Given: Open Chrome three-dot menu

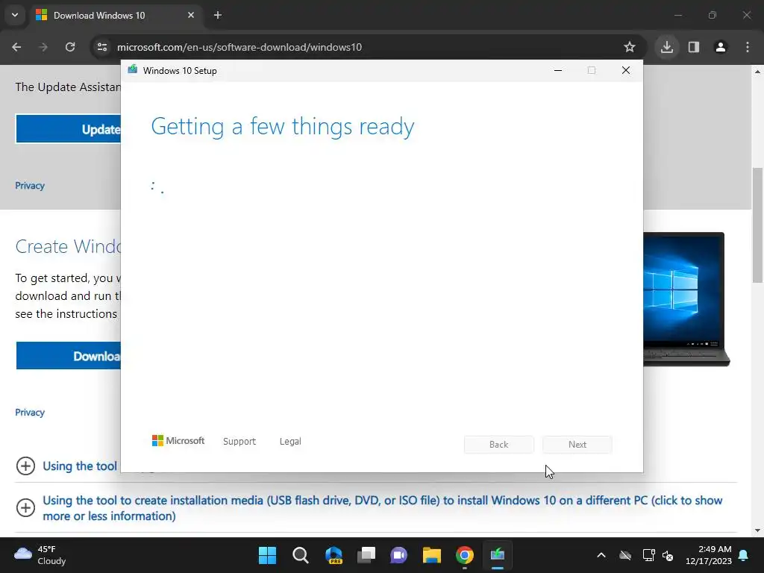Looking at the screenshot, I should tap(748, 47).
